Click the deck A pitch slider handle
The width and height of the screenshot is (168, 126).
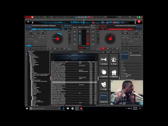tap(70, 38)
